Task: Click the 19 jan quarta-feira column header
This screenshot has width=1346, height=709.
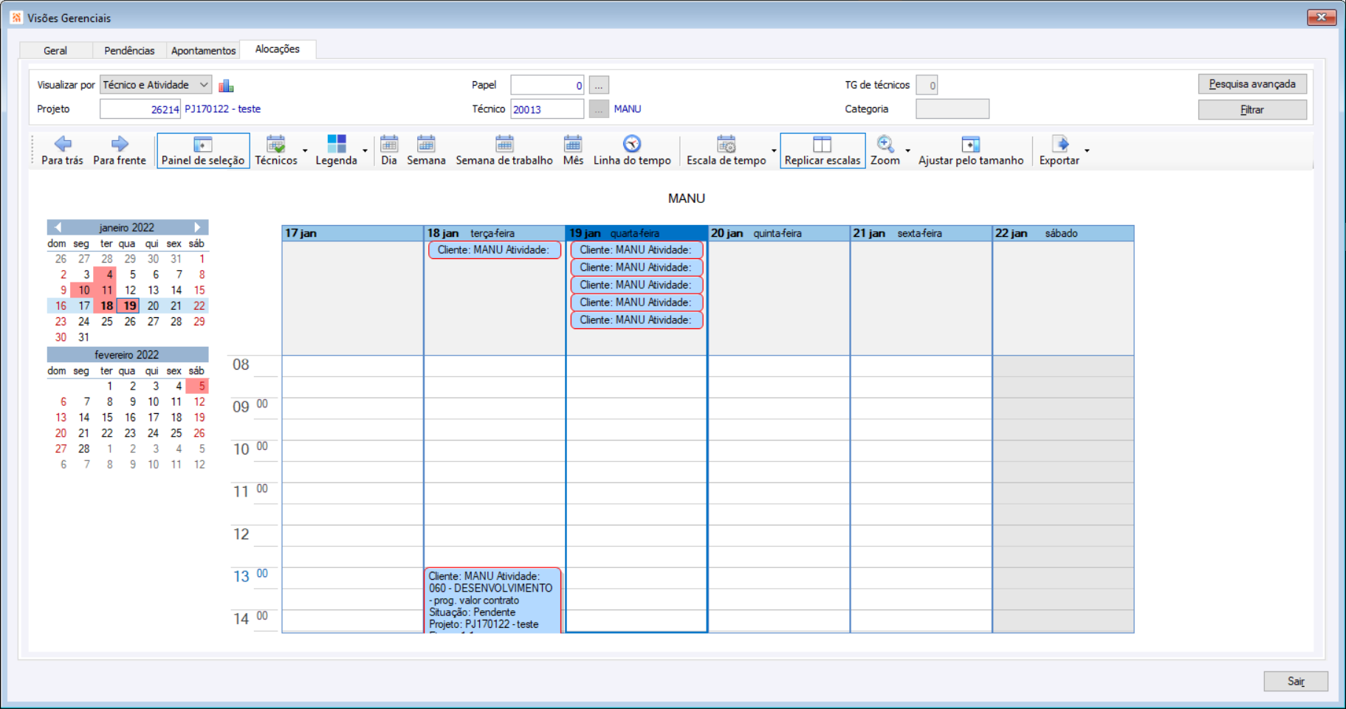Action: 636,233
